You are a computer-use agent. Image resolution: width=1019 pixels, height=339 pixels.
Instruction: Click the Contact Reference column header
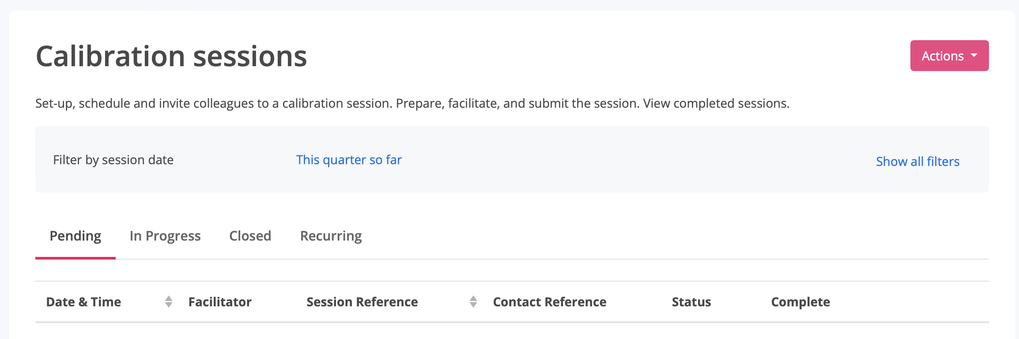click(x=549, y=302)
